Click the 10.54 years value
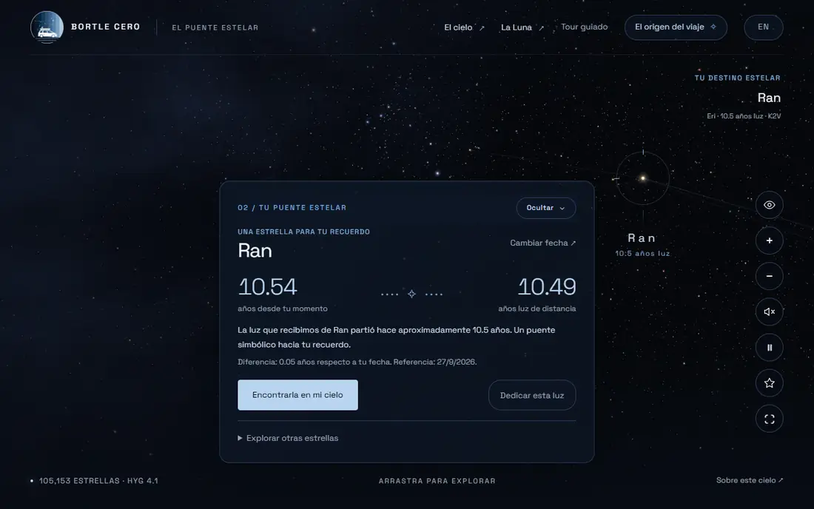Image resolution: width=814 pixels, height=509 pixels. pyautogui.click(x=267, y=287)
